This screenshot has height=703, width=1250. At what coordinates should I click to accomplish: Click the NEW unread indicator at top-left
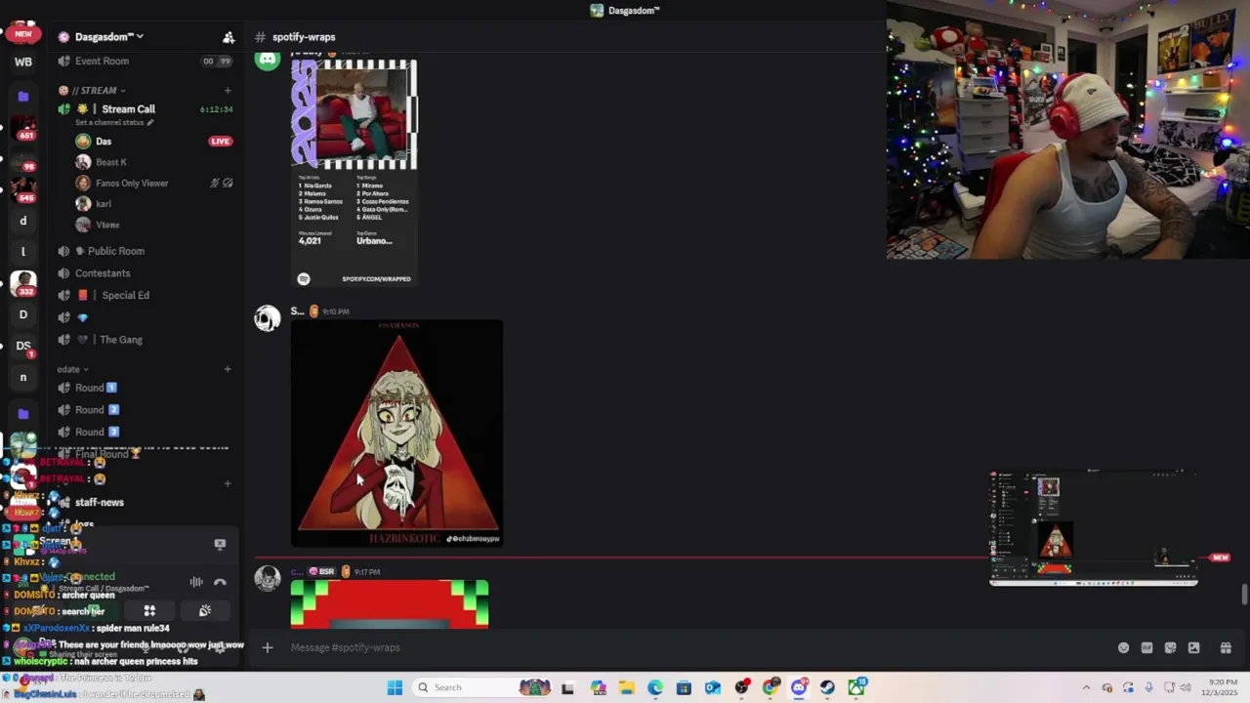[x=23, y=33]
